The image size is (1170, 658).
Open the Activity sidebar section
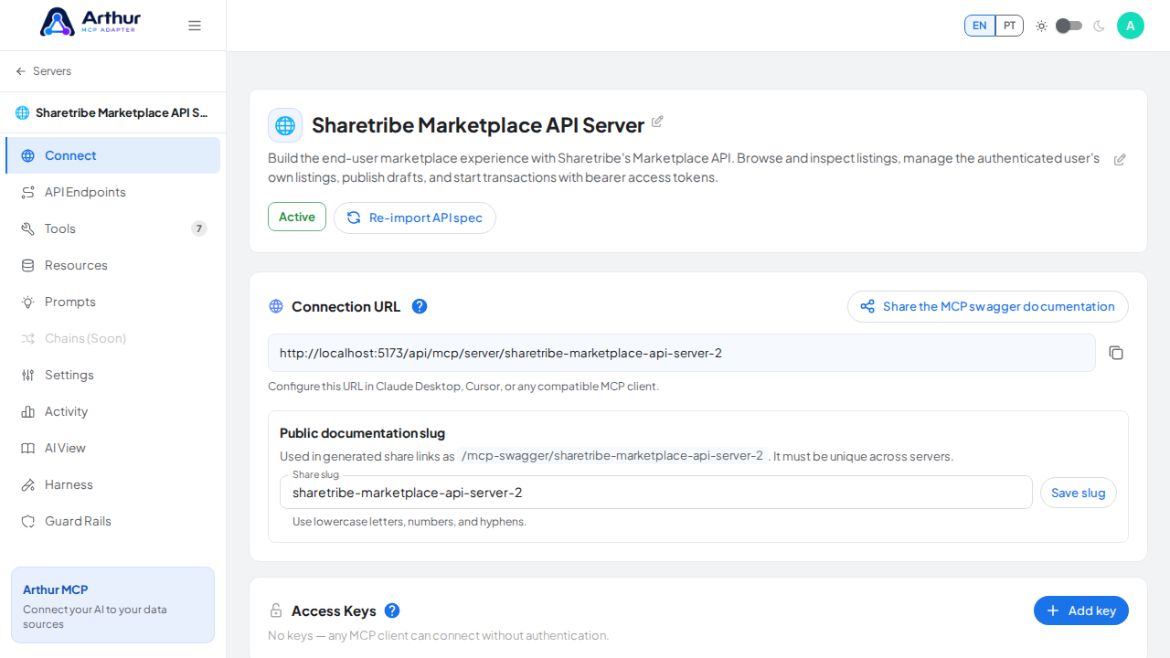pos(112,411)
